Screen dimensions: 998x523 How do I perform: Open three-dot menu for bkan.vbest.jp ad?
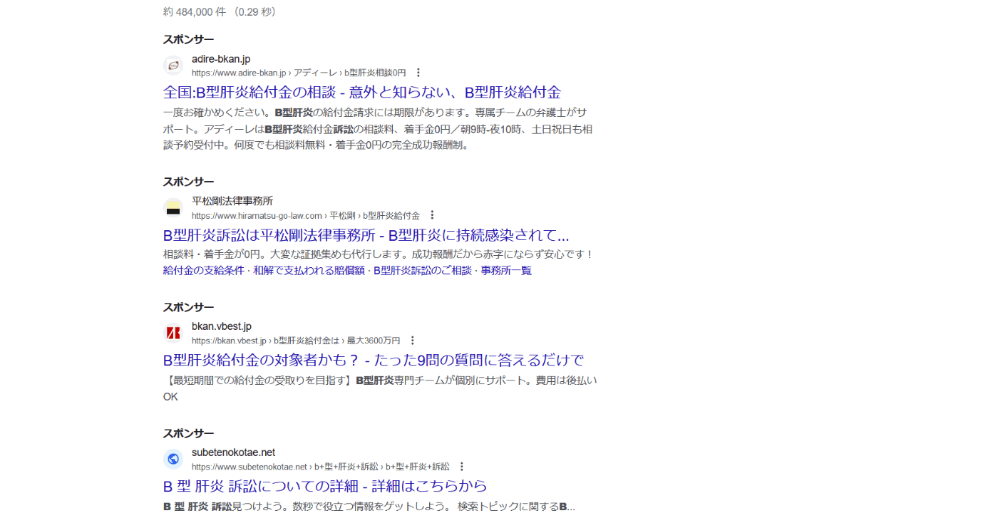point(412,341)
